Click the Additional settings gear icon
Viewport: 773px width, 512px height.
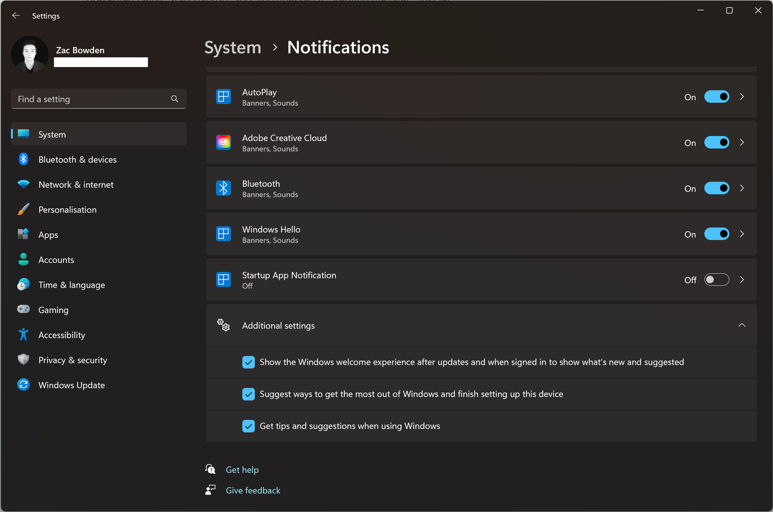[x=223, y=325]
